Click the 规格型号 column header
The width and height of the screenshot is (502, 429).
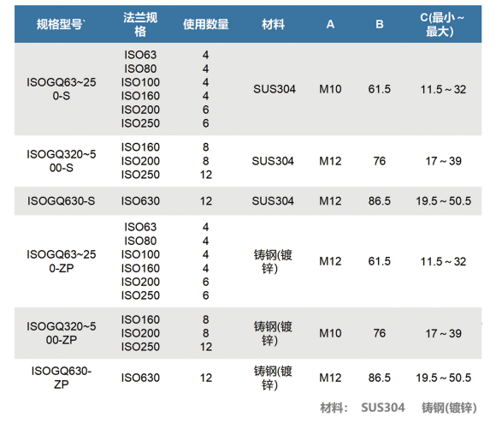point(61,24)
